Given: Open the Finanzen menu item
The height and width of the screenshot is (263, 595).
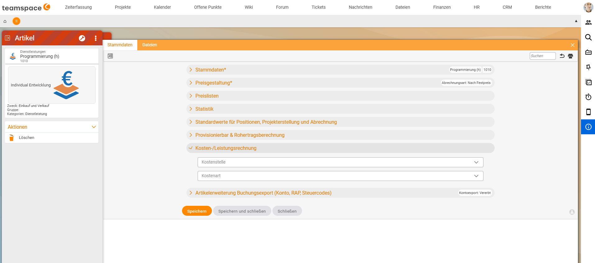Looking at the screenshot, I should (x=442, y=7).
